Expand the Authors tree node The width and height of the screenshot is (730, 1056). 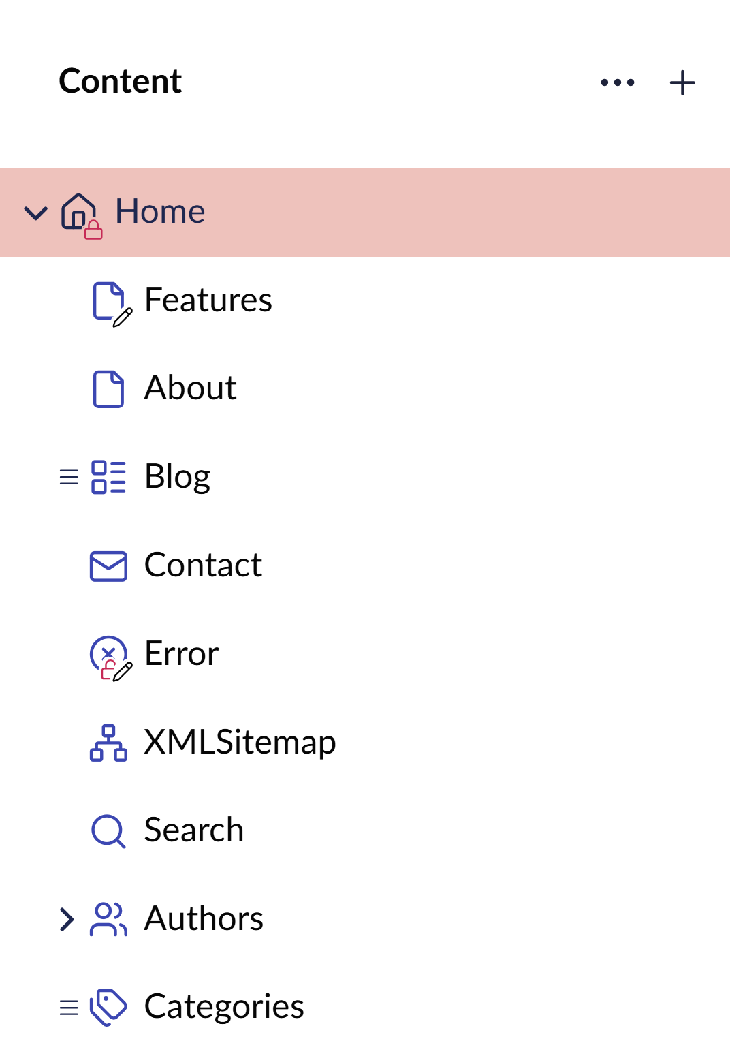pos(66,919)
